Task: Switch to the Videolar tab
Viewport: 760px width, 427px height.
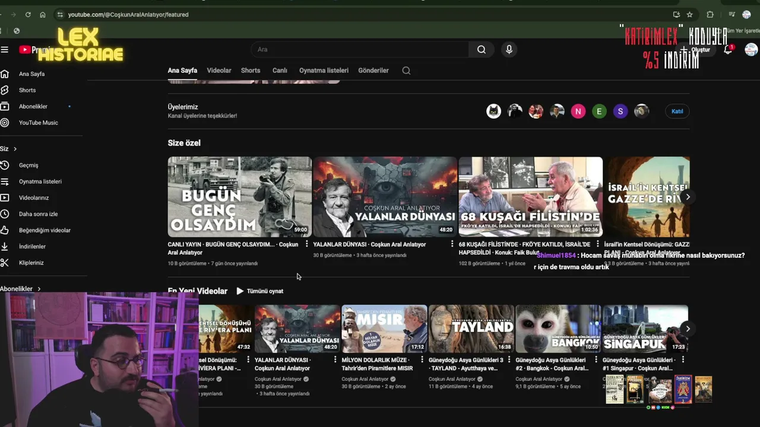Action: coord(219,71)
